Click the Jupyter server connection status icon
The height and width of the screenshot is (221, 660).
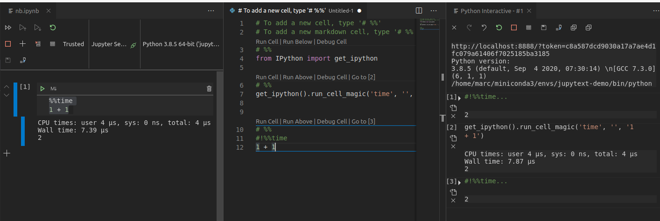(133, 45)
